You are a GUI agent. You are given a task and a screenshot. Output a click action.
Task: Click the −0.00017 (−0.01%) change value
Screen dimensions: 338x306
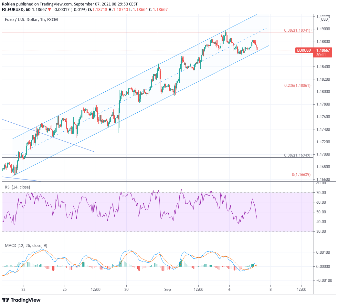click(69, 9)
